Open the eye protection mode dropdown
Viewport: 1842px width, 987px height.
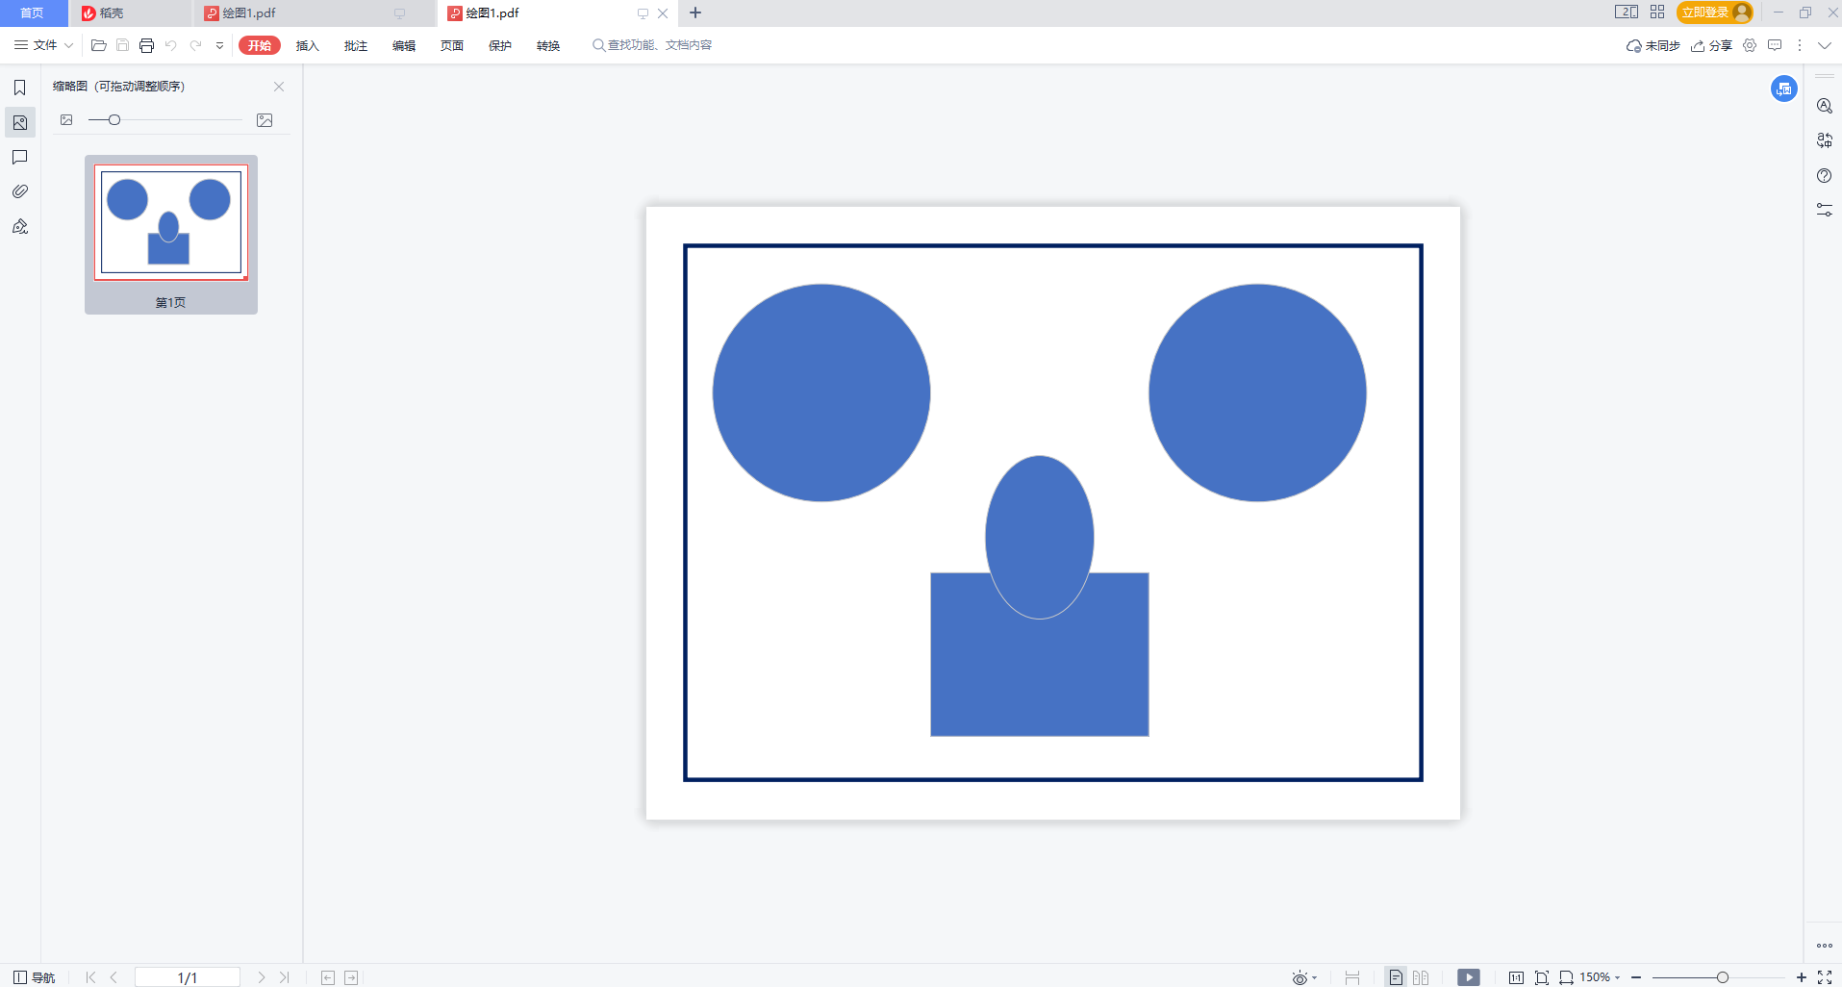click(x=1305, y=977)
